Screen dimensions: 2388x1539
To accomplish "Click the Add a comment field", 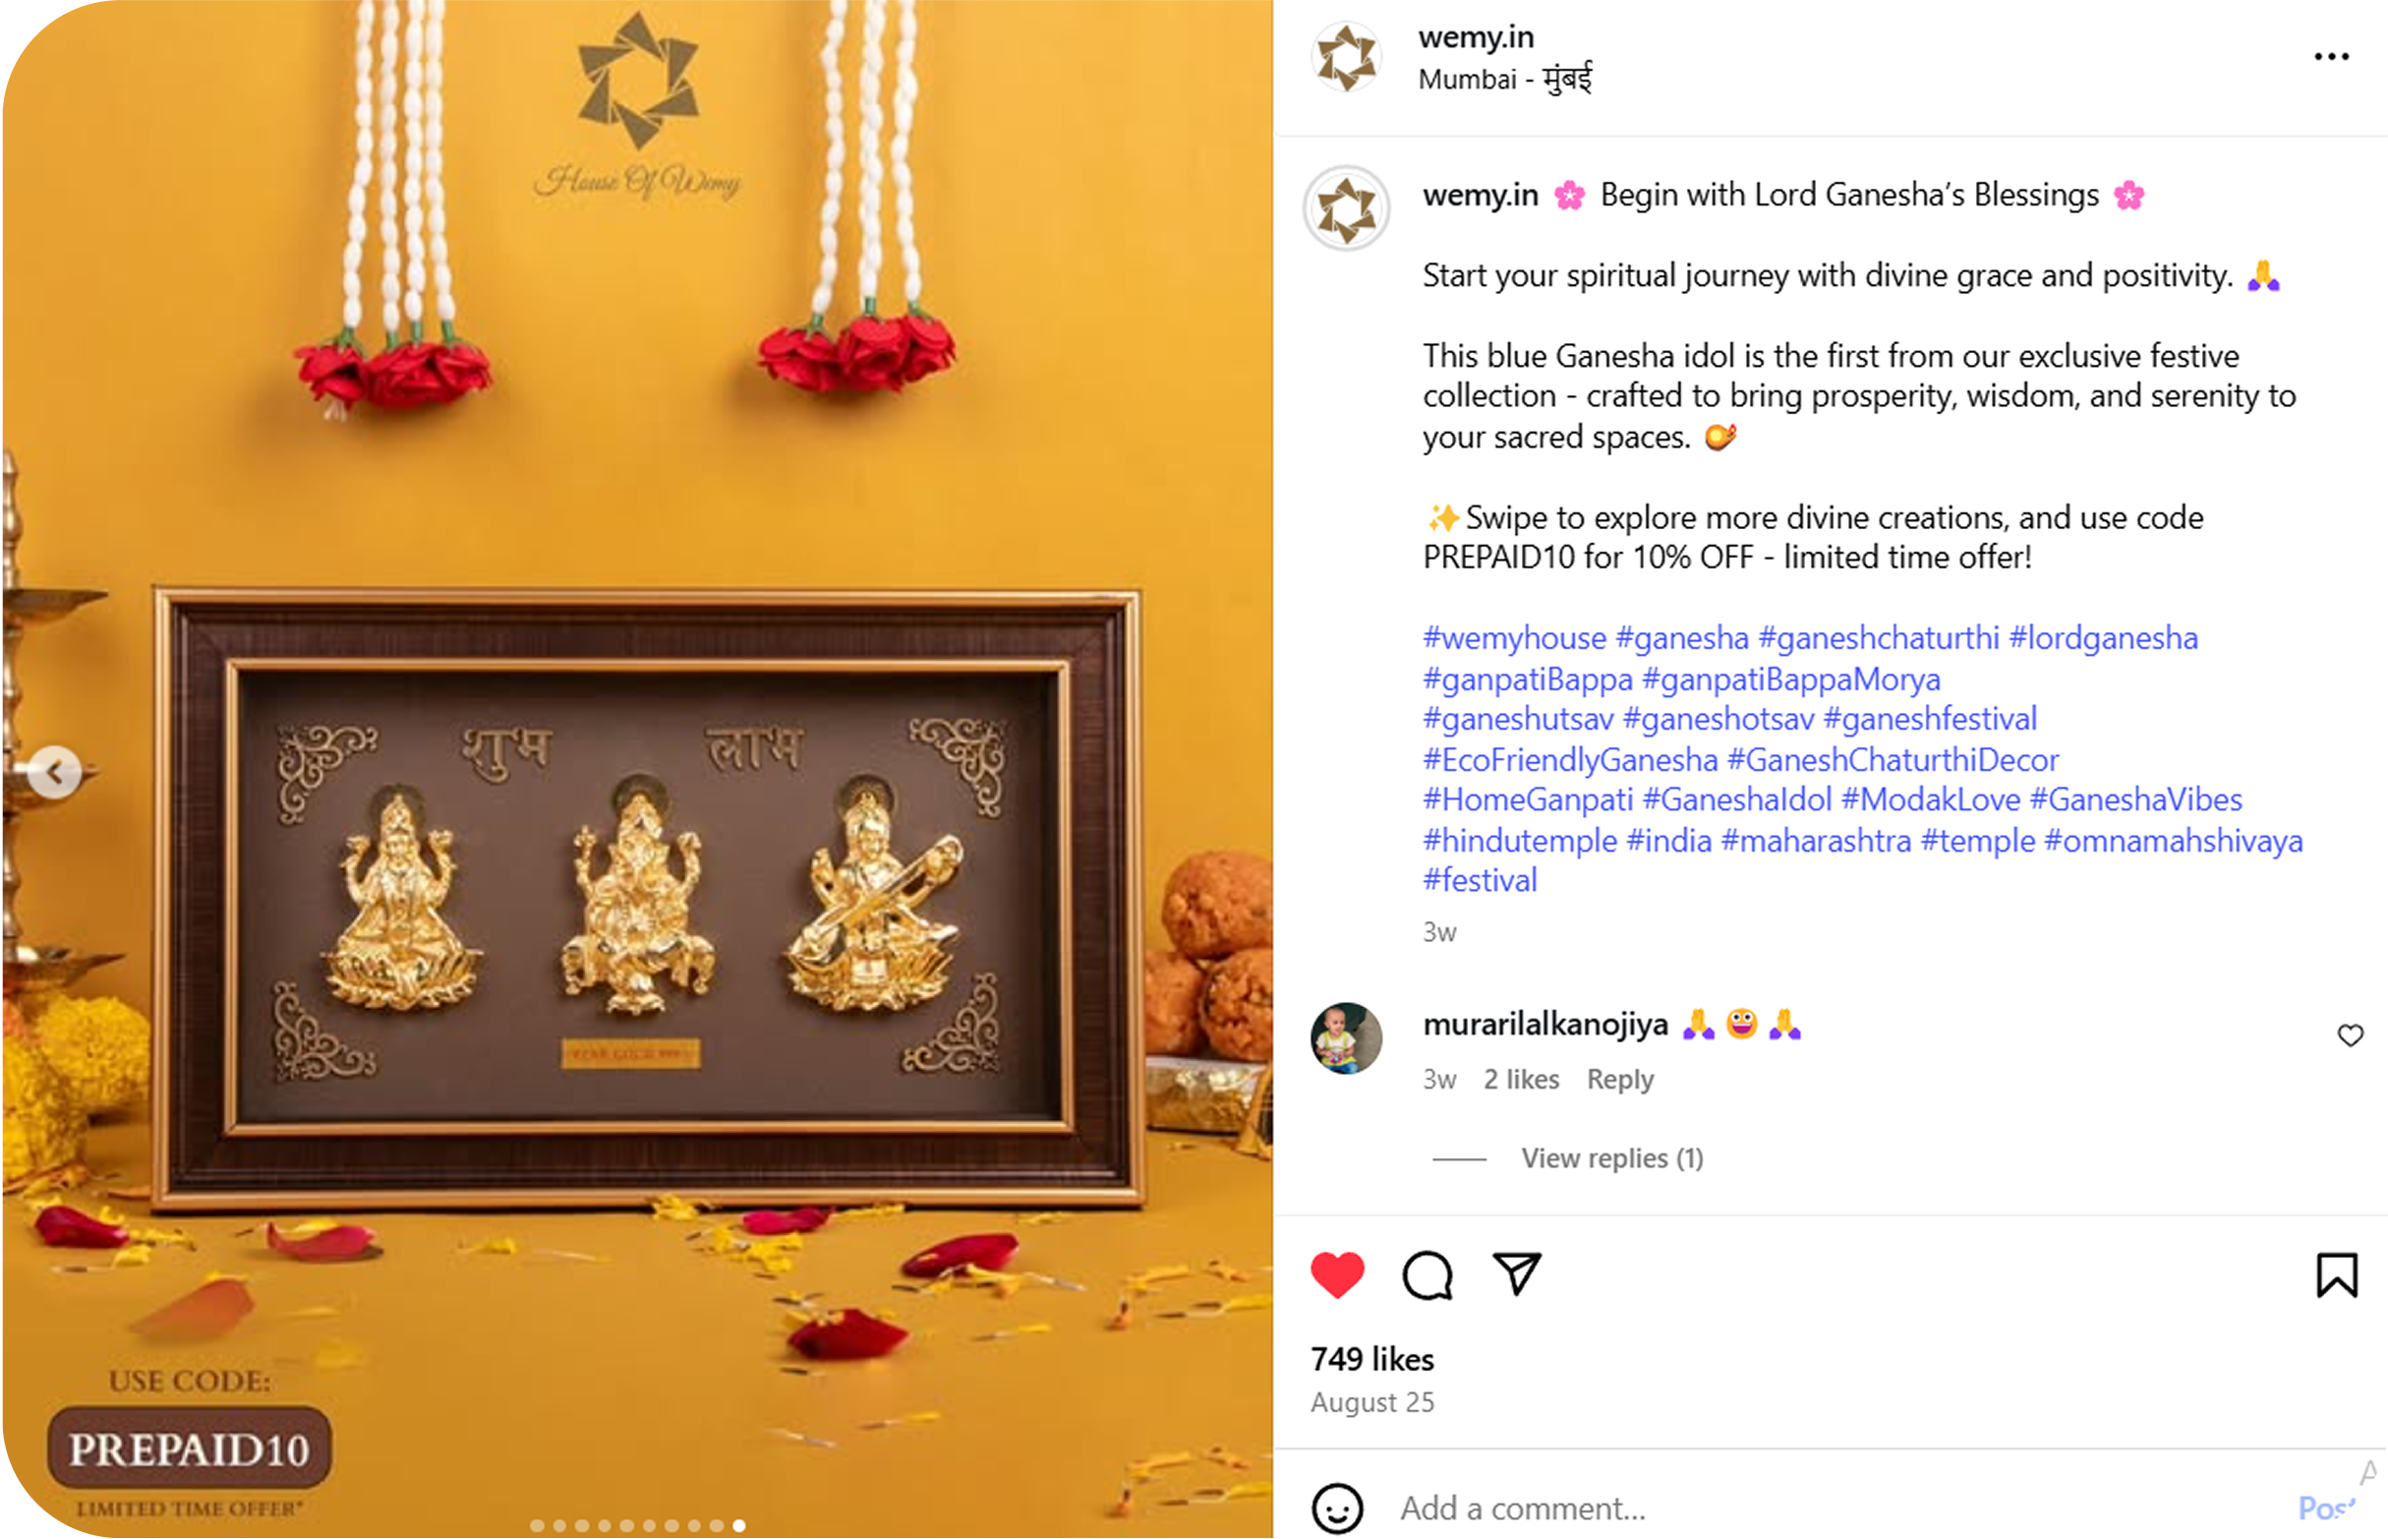I will point(1838,1508).
